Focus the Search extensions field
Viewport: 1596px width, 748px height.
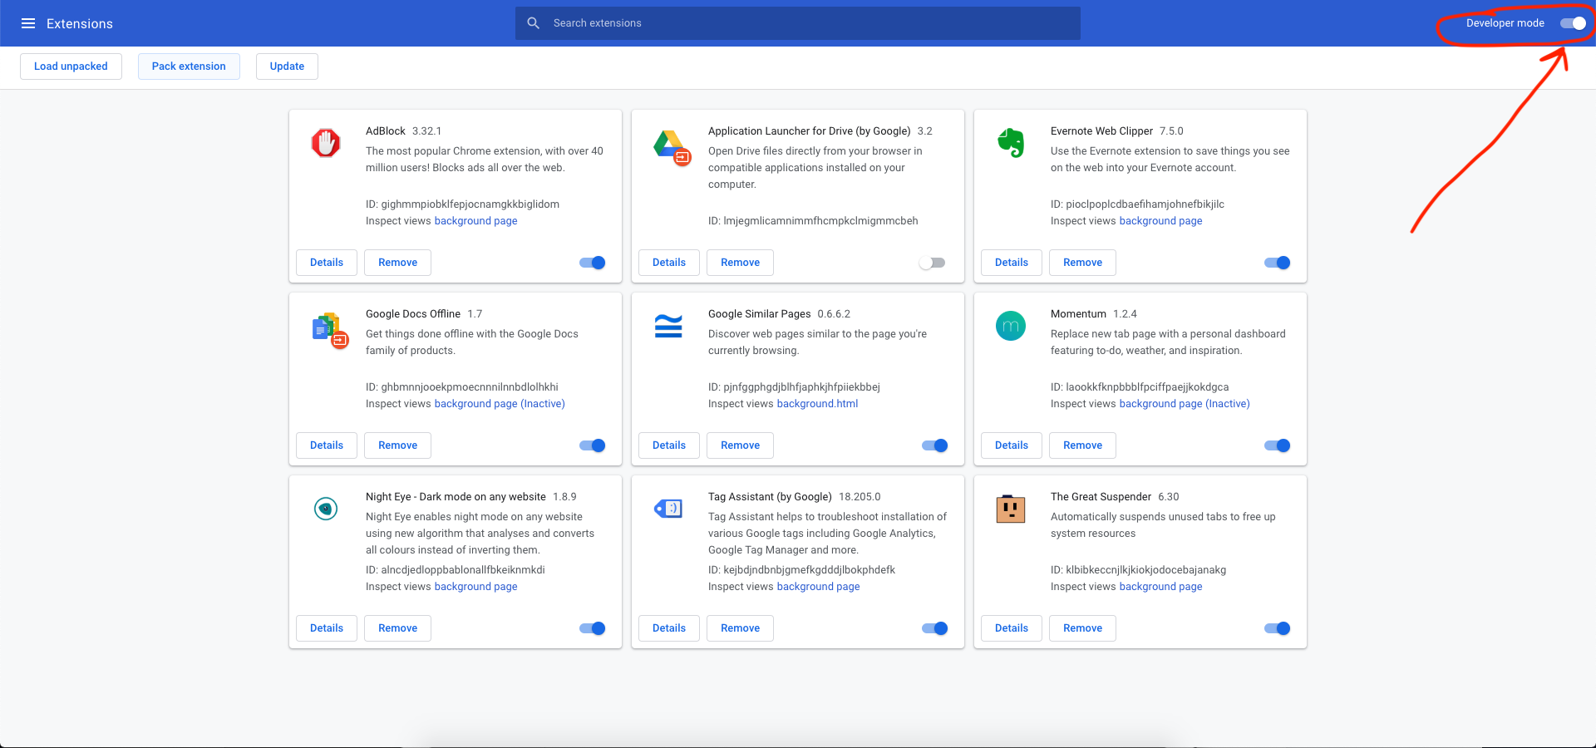(798, 23)
